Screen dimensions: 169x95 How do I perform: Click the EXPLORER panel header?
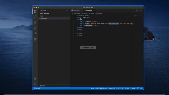point(43,11)
